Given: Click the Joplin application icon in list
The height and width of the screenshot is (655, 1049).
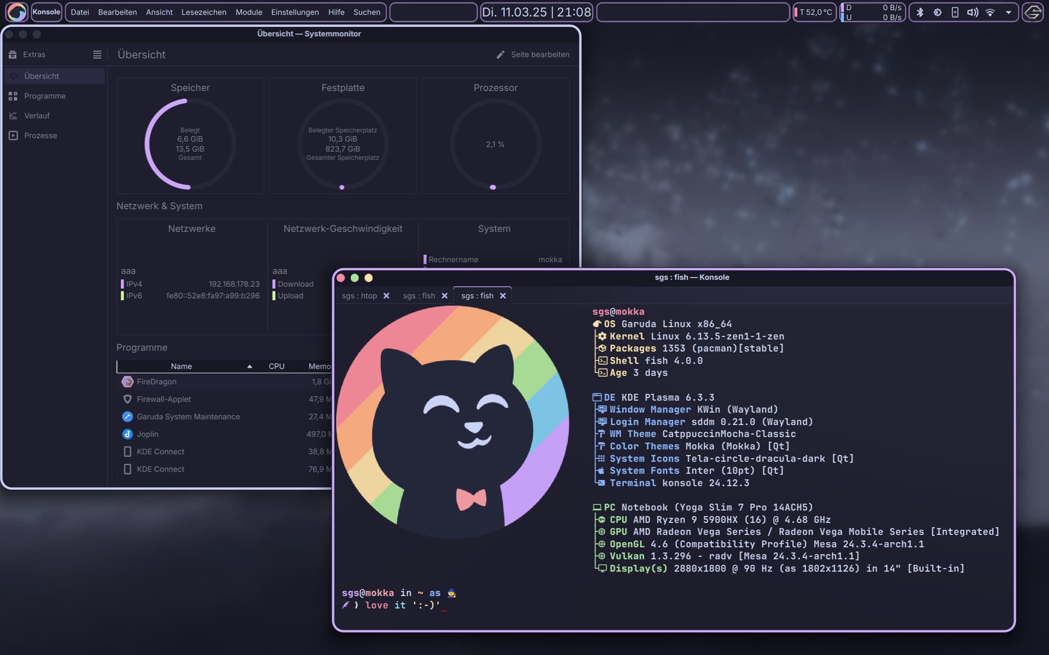Looking at the screenshot, I should (127, 434).
